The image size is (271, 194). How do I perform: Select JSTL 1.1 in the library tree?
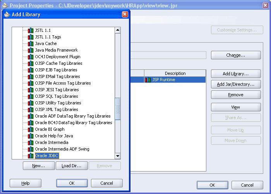(43, 30)
